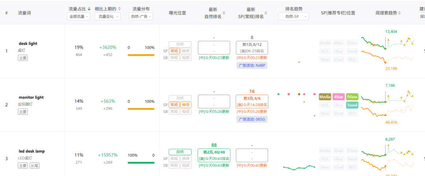The image size is (425, 176).
Task: Sort by 相比上期的 column arrows
Action: [x=120, y=9]
